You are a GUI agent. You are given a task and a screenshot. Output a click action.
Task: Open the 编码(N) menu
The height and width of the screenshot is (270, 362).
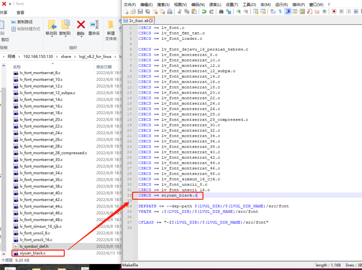click(198, 5)
